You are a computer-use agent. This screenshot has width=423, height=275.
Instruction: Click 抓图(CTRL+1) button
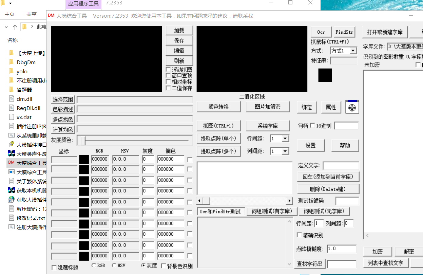[x=218, y=126]
